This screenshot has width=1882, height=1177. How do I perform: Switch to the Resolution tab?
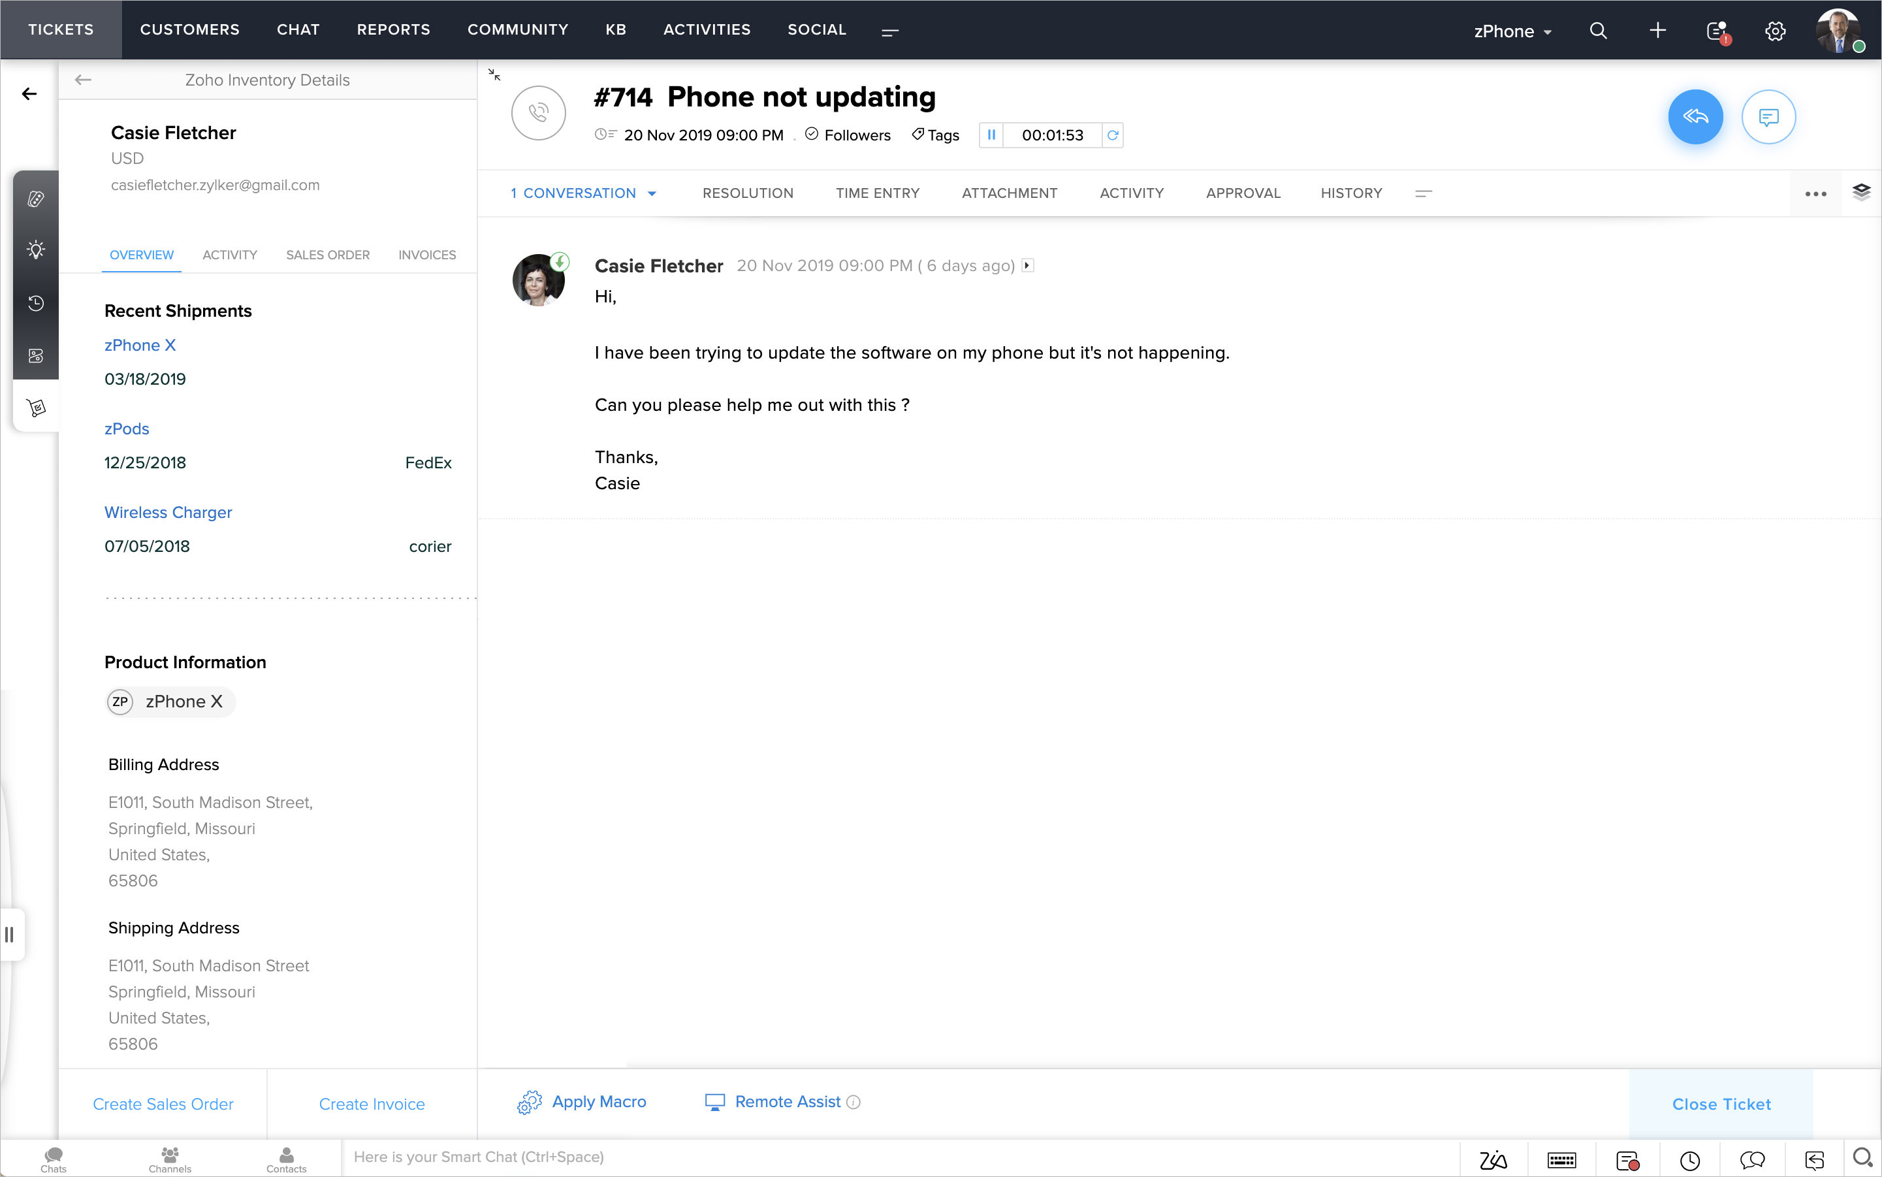point(747,193)
